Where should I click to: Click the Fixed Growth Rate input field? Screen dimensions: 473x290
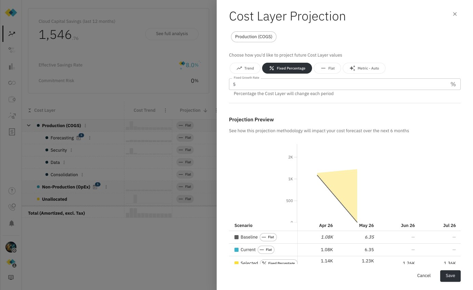(x=344, y=84)
